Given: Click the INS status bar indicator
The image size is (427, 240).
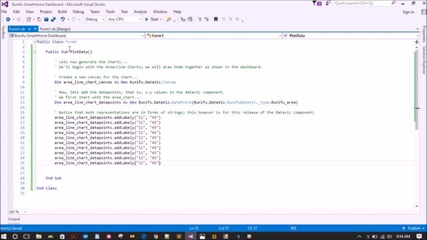Looking at the screenshot, I should pos(294,228).
